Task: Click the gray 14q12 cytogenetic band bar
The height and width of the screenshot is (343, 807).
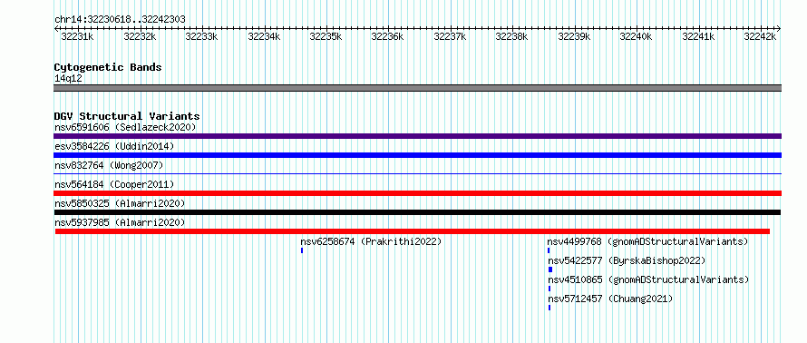Action: point(417,88)
